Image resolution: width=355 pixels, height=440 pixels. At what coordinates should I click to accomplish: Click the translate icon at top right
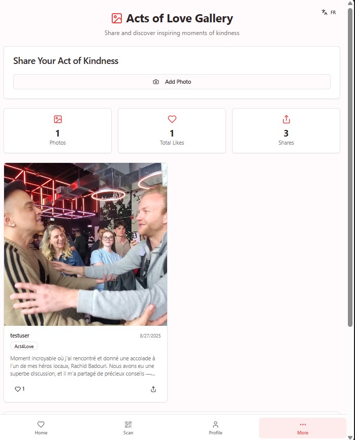click(325, 12)
